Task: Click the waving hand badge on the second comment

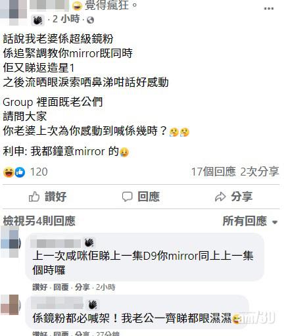Action: click(x=93, y=305)
